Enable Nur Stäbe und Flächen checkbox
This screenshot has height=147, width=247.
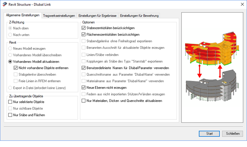(10, 115)
